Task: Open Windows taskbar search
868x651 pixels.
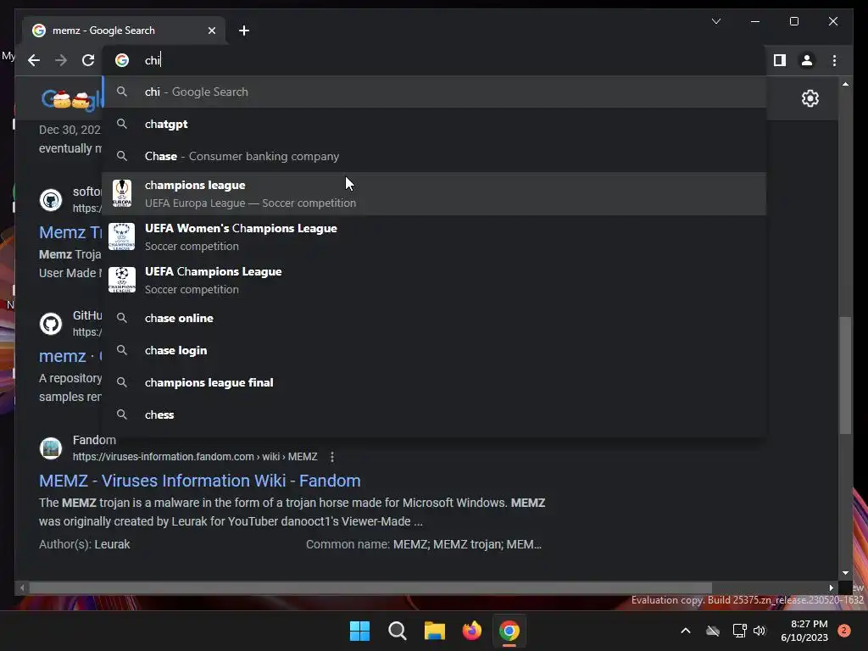Action: pos(398,631)
